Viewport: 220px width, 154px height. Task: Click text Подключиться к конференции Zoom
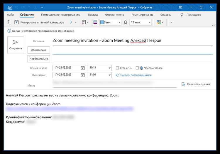tap(33, 104)
